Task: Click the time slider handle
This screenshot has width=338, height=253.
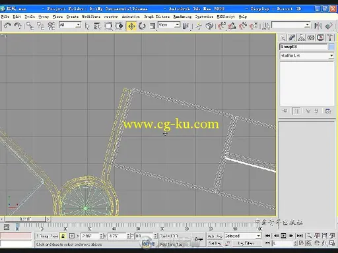Action: [x=25, y=219]
